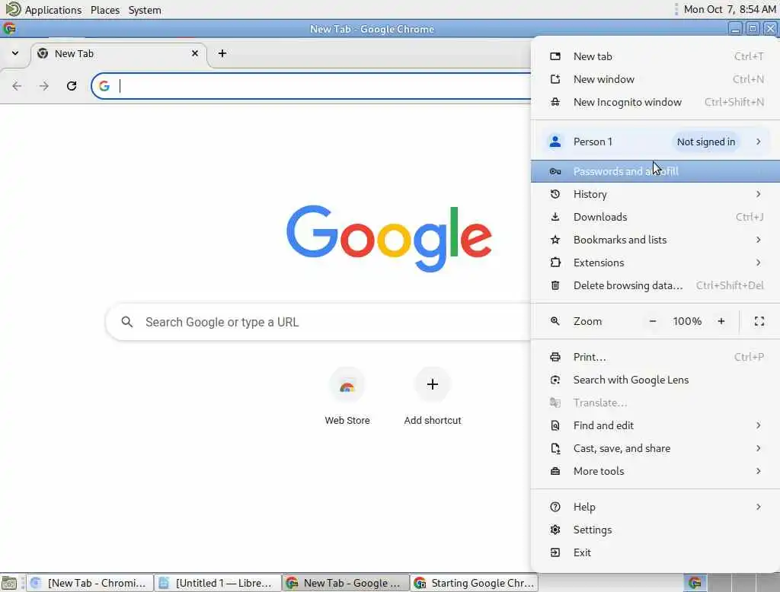780x592 pixels.
Task: Open a New window from menu
Action: click(x=655, y=79)
